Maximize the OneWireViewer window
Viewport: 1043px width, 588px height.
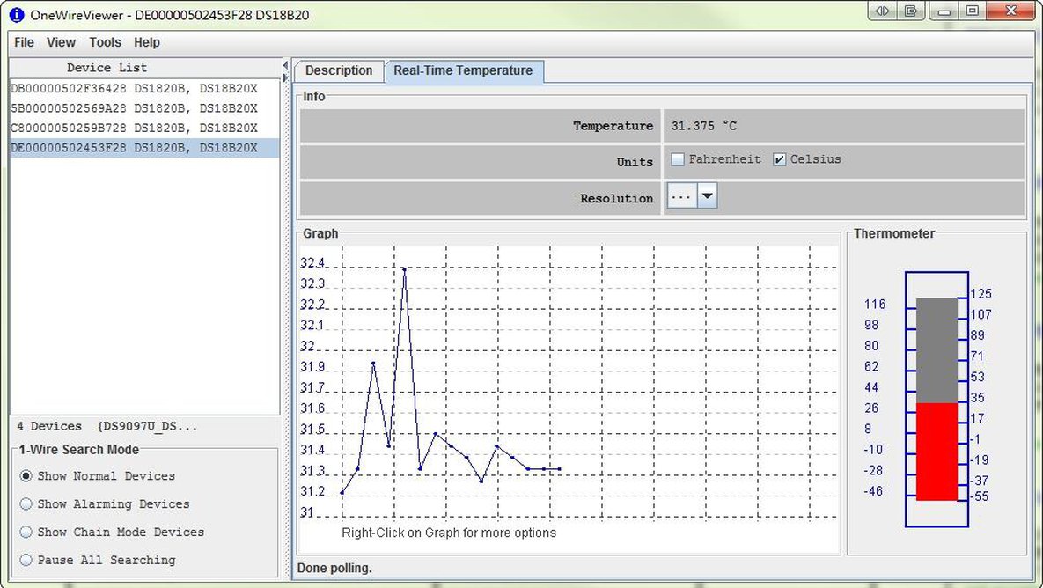[972, 11]
